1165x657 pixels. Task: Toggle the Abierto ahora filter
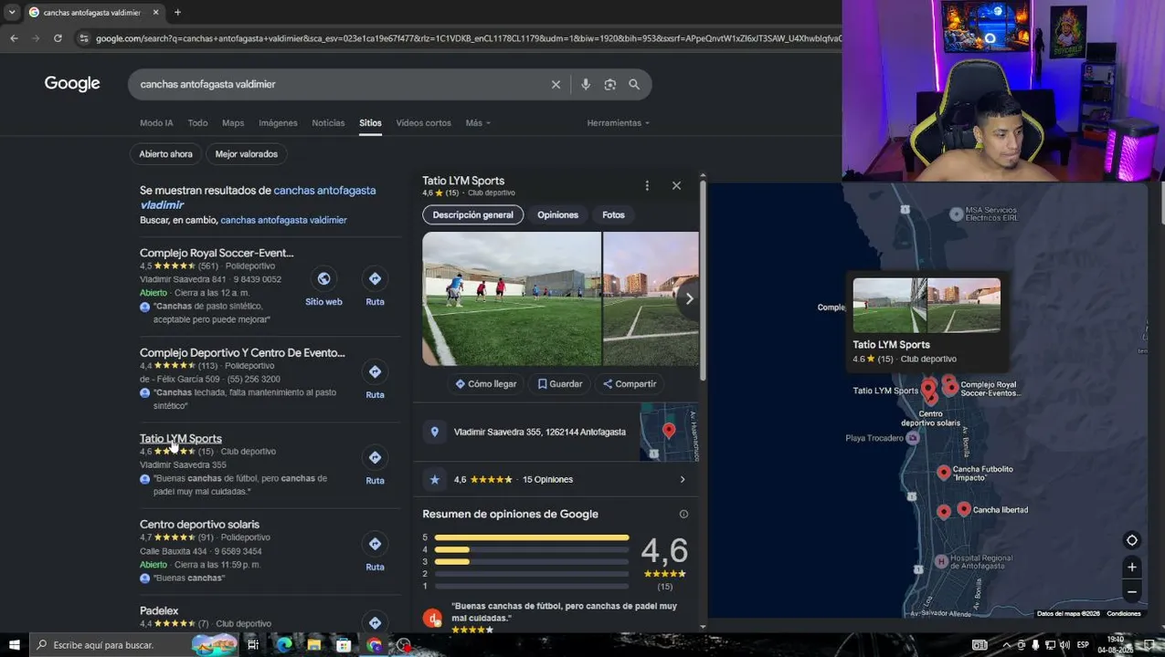point(165,154)
